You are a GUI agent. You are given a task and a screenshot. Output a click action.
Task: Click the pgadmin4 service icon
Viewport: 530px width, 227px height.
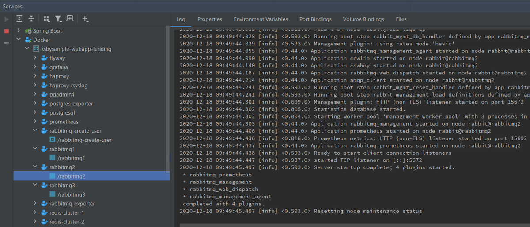click(44, 94)
